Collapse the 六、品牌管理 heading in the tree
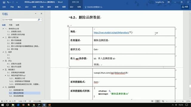The height and width of the screenshot is (107, 191). click(x=3, y=87)
